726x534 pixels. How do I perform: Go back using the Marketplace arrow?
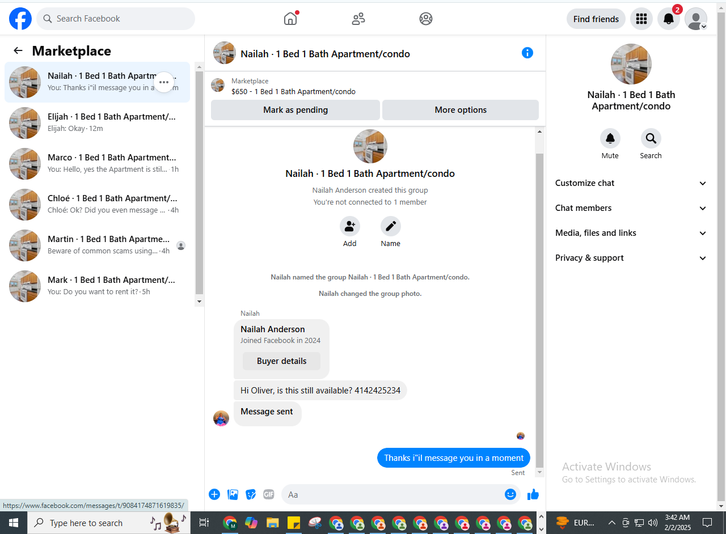(18, 50)
